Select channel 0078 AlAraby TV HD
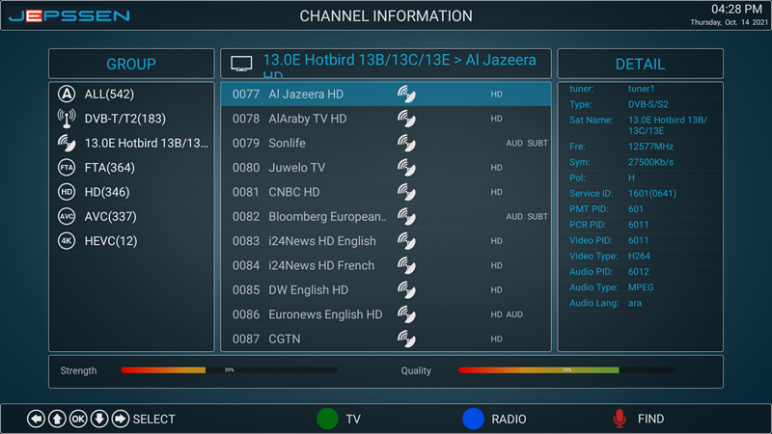This screenshot has width=772, height=434. pos(386,119)
